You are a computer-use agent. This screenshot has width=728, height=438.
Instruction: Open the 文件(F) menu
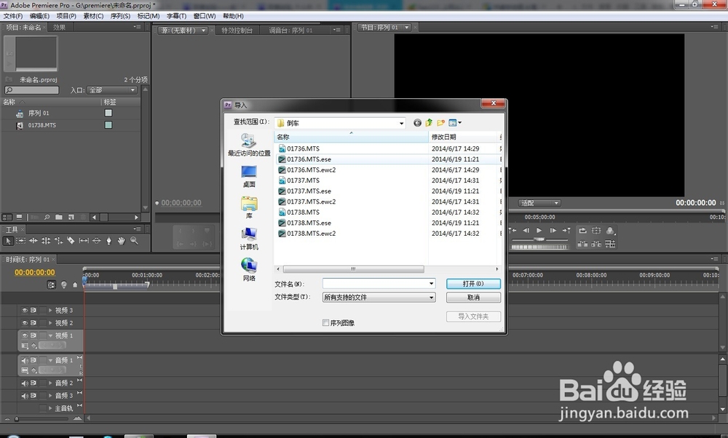click(x=13, y=16)
